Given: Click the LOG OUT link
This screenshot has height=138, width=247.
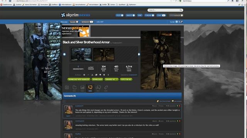Looking at the screenshot, I should (100, 22).
